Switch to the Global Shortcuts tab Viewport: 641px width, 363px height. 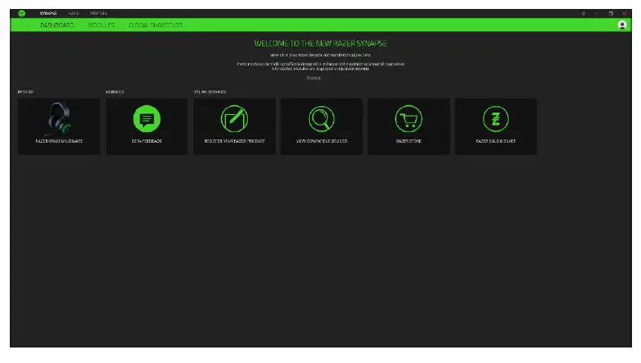point(155,25)
